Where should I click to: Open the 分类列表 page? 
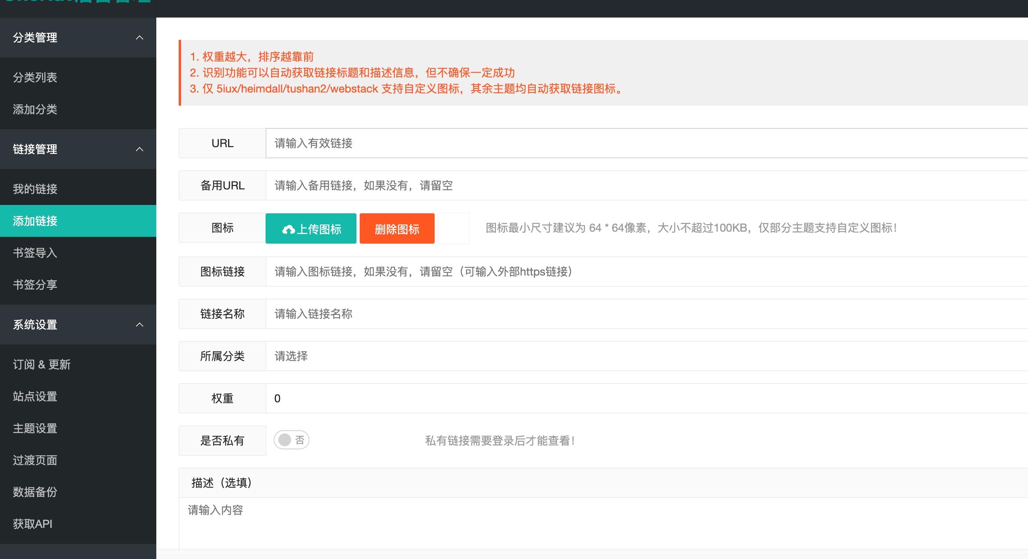(35, 77)
